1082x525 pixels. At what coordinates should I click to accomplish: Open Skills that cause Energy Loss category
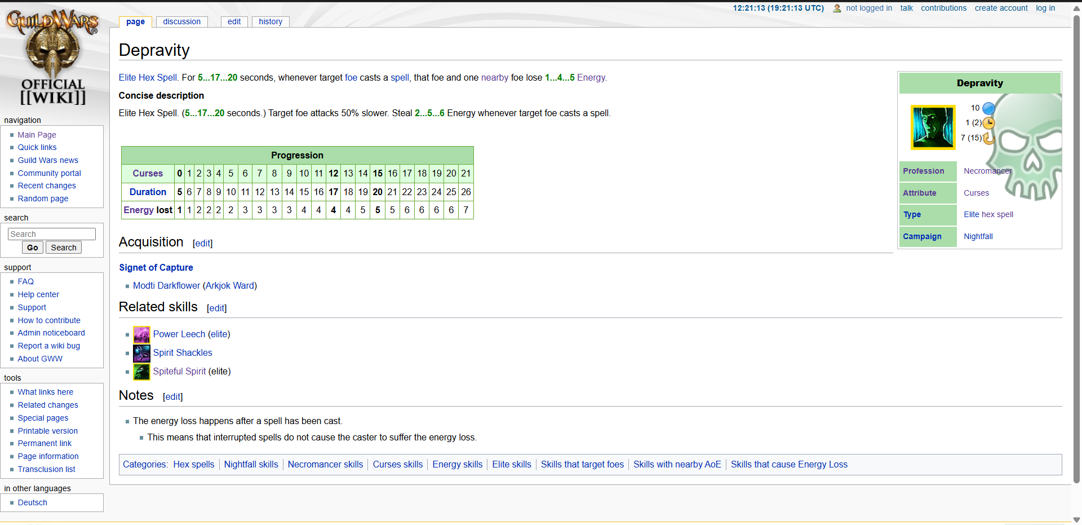[x=789, y=465]
